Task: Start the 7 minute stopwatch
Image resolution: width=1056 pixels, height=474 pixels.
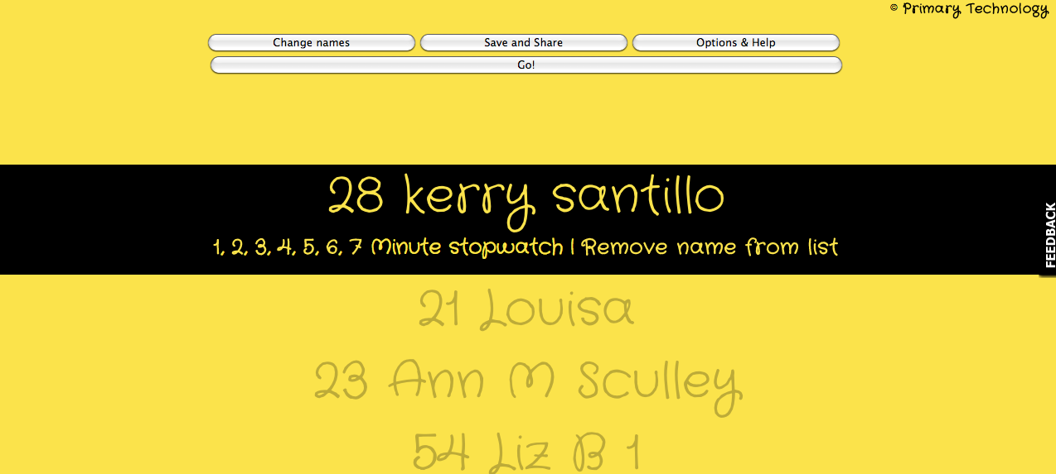Action: point(356,247)
